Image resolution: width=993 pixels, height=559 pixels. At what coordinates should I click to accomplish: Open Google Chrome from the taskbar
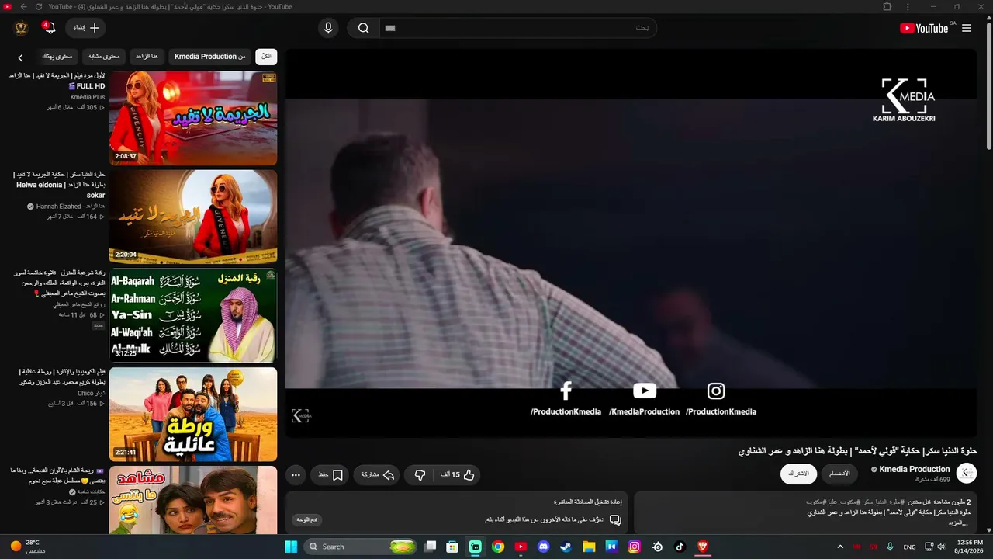498,547
